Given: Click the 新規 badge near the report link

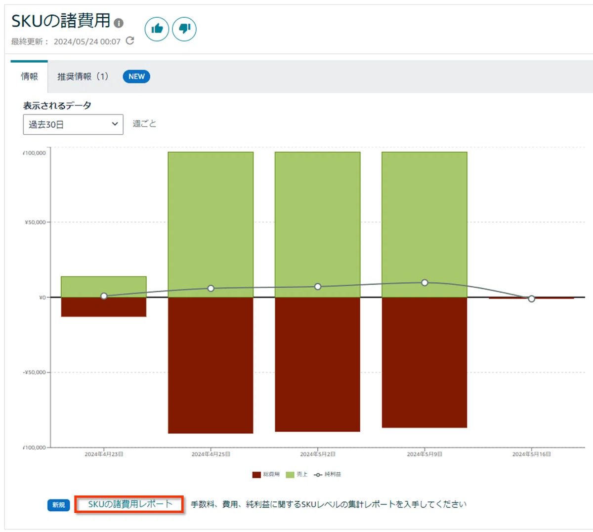Looking at the screenshot, I should (x=58, y=505).
